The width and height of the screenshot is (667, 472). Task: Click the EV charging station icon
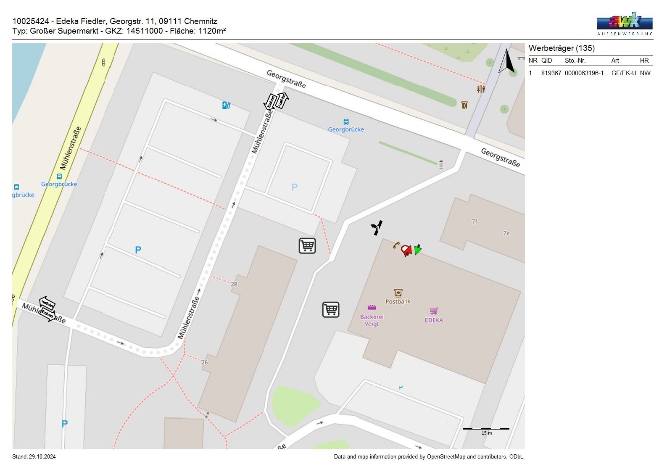[226, 105]
